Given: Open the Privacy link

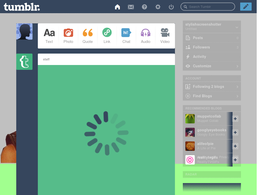Looking at the screenshot, I should coord(224,157).
